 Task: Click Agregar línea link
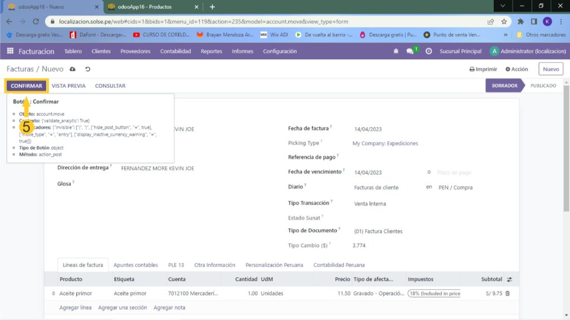point(75,308)
